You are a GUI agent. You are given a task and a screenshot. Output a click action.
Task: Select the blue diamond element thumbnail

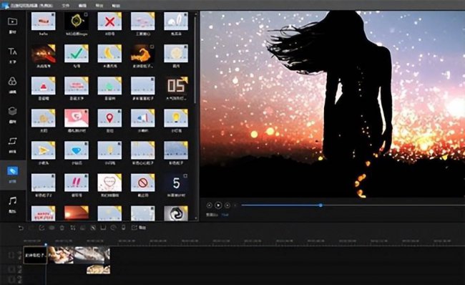click(77, 150)
